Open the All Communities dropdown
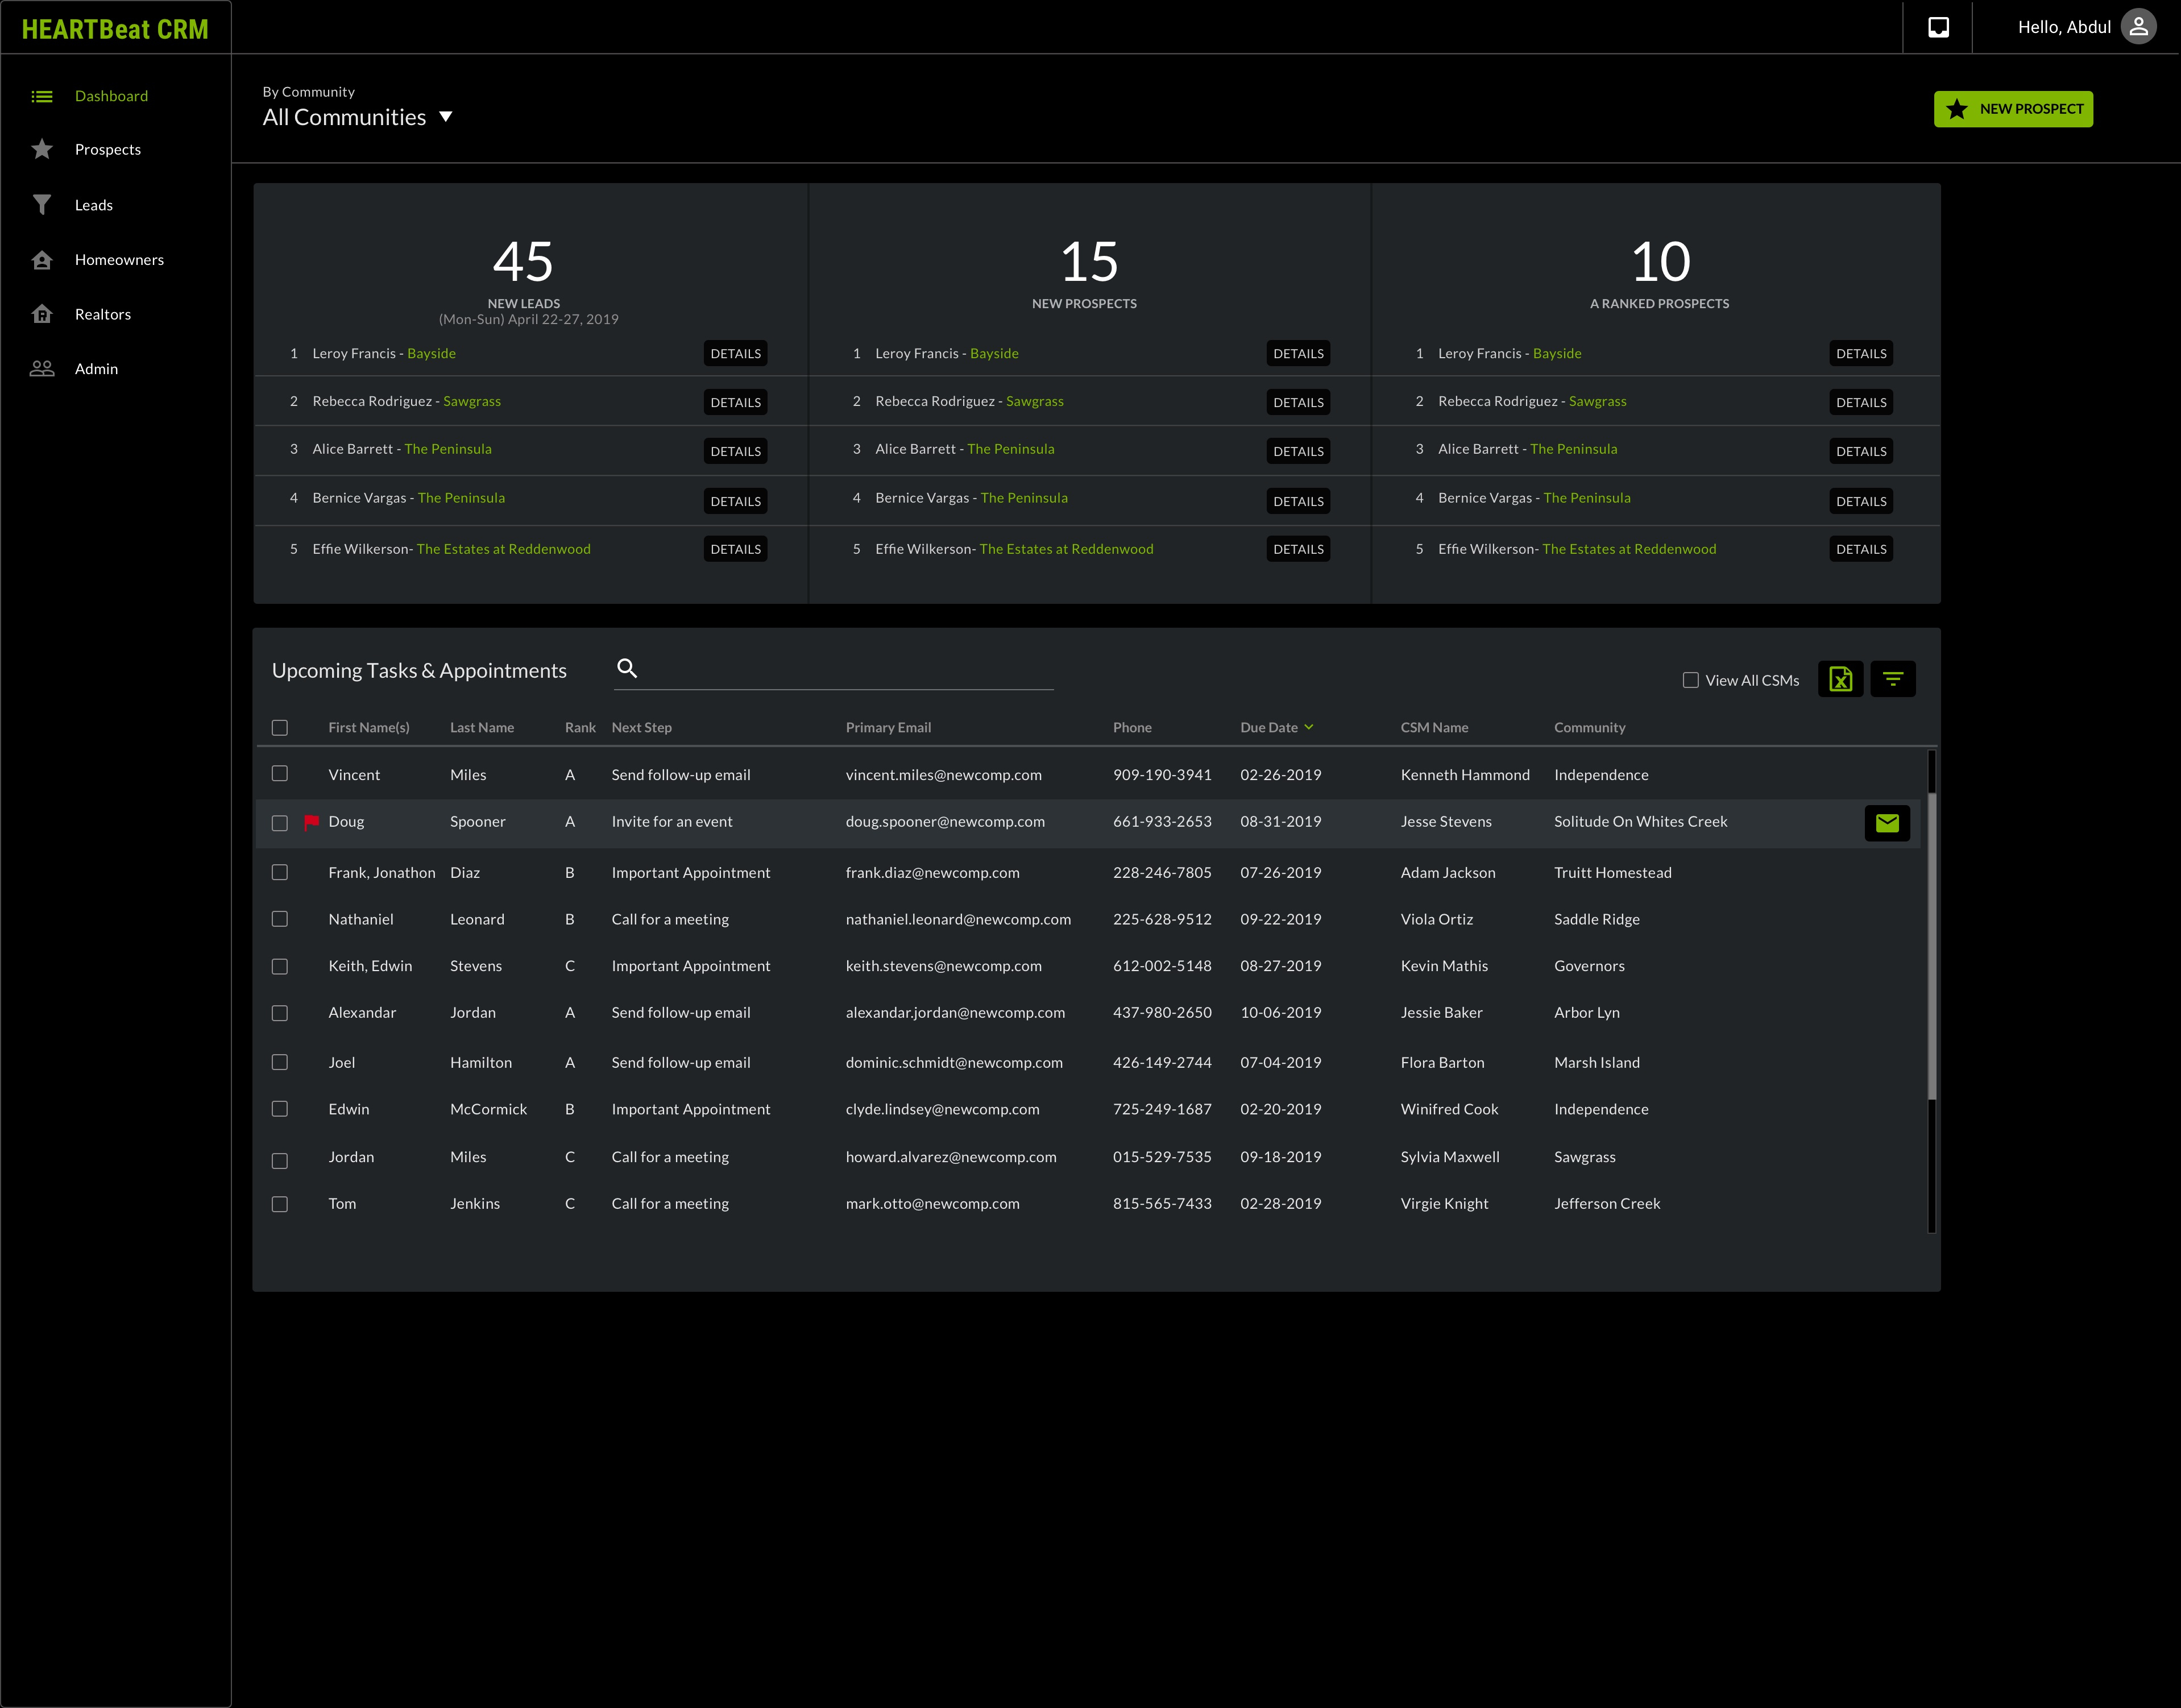Viewport: 2181px width, 1708px height. pyautogui.click(x=358, y=117)
